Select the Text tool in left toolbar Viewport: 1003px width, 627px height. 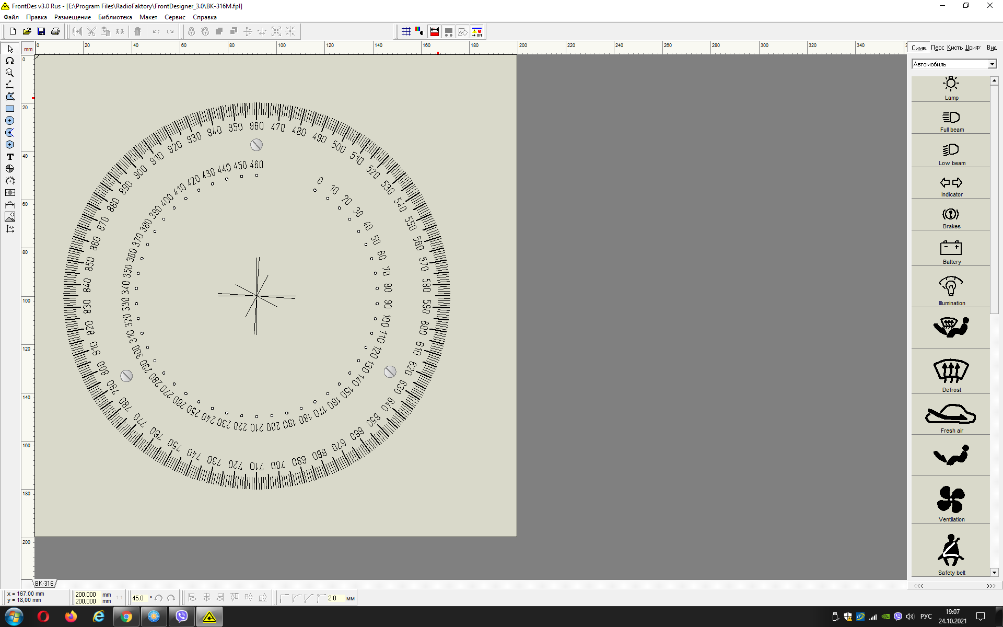pos(10,157)
